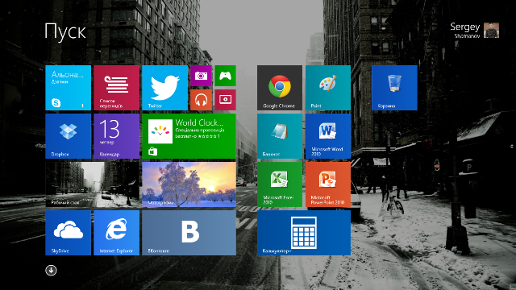Open the Calculator+ tile
This screenshot has height=290, width=516.
pos(304,233)
